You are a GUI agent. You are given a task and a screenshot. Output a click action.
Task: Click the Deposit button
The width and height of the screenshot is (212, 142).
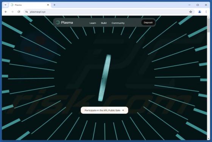pos(148,23)
